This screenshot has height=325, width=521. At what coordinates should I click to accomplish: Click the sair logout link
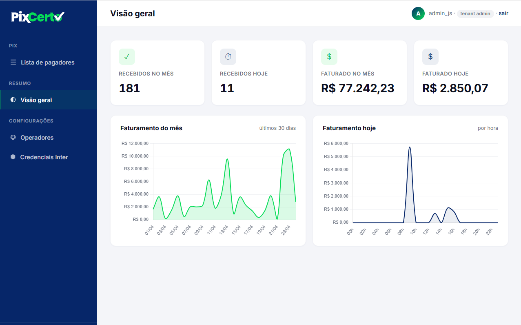503,13
